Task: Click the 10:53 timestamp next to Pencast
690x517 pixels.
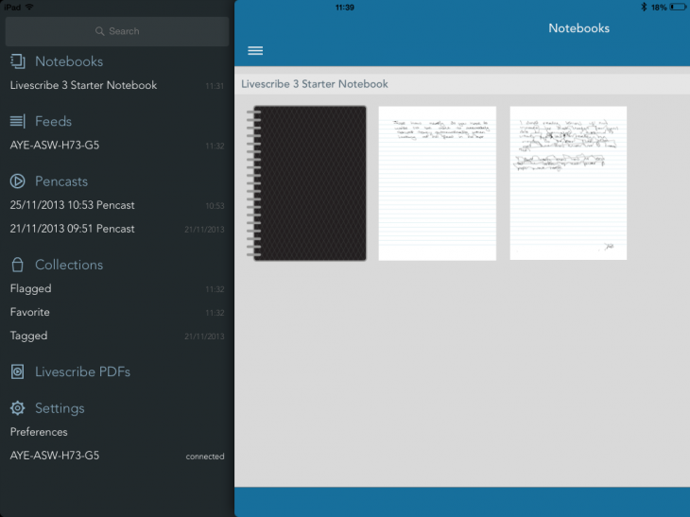Action: [x=215, y=206]
